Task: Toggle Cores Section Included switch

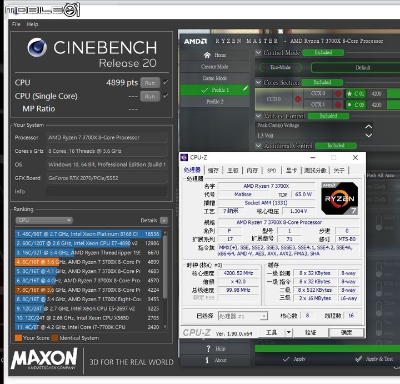Action: (322, 82)
